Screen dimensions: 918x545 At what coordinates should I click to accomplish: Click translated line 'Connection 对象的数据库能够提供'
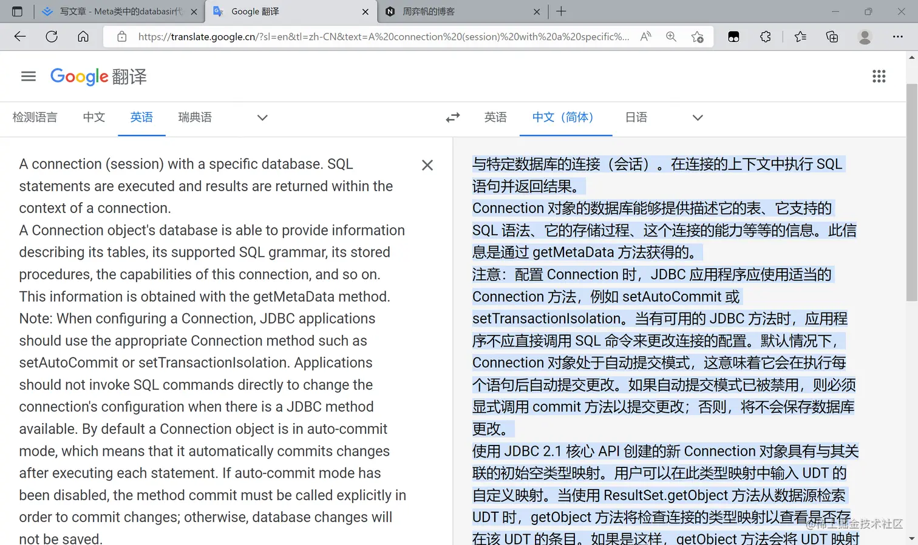pyautogui.click(x=653, y=208)
